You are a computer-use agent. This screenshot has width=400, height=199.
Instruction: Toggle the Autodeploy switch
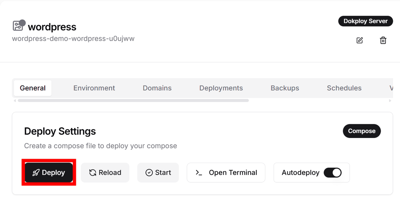click(332, 173)
